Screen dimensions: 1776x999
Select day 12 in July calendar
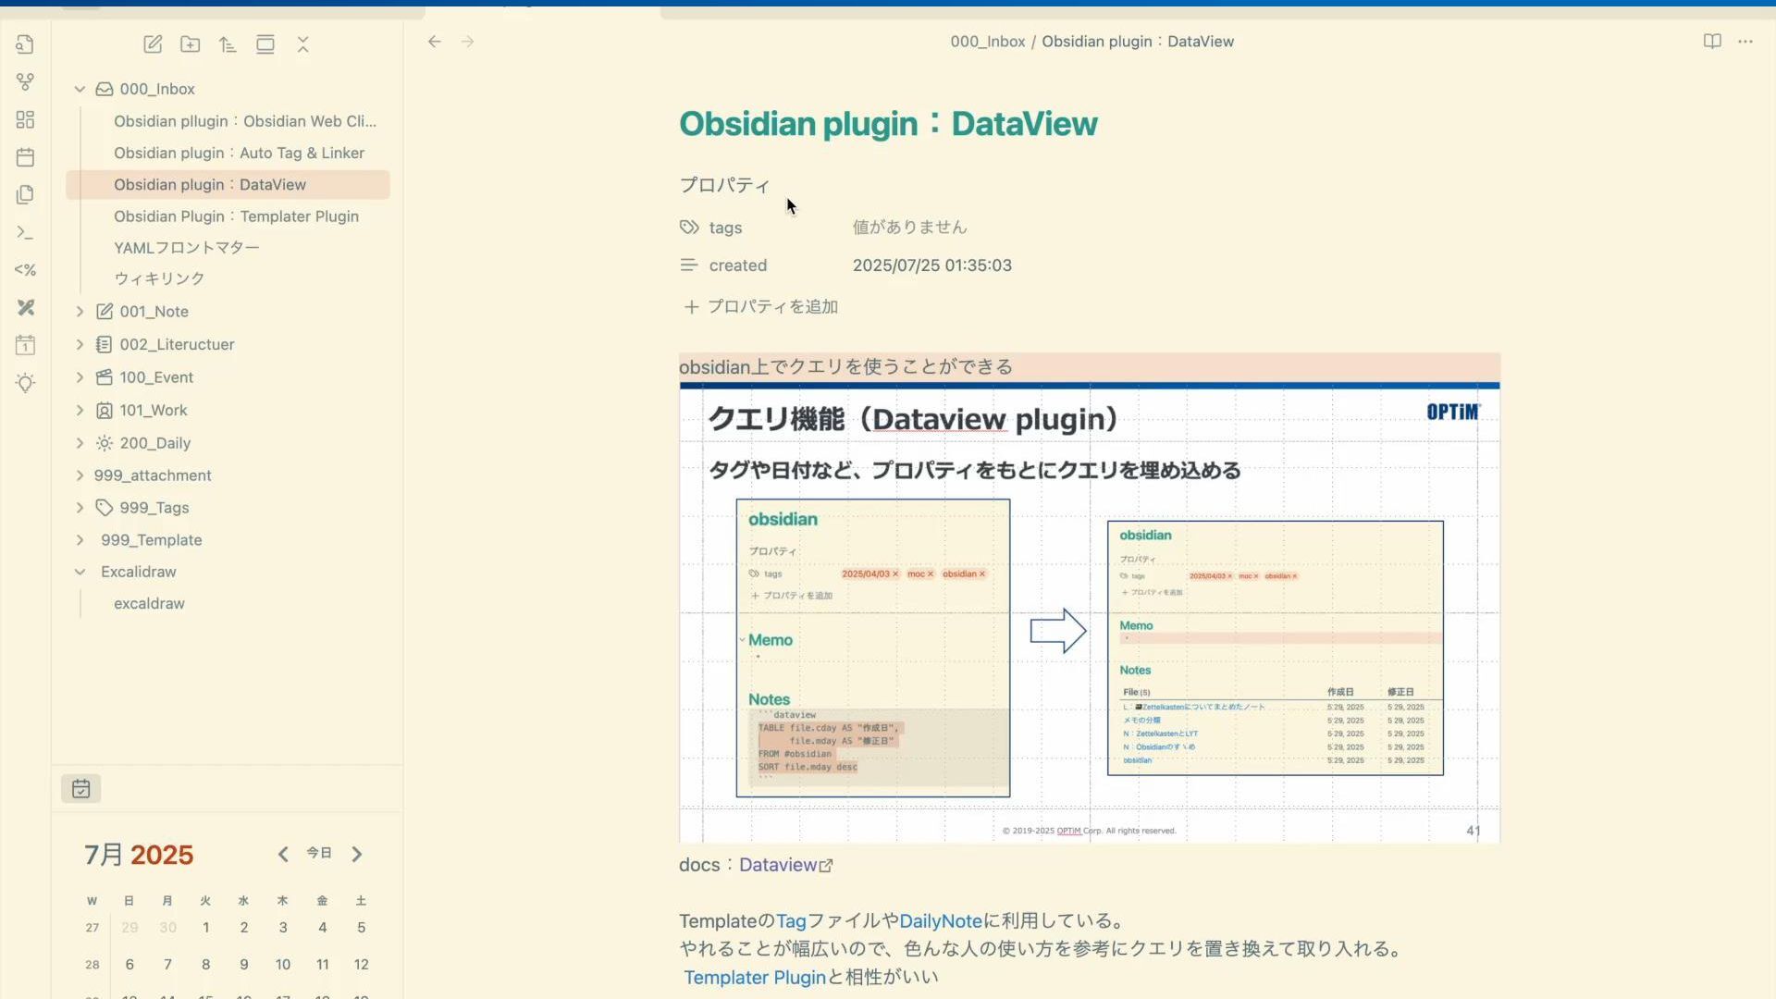(361, 965)
